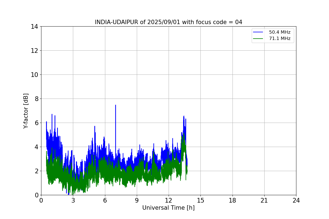Click y-axis tick label 14

point(35,27)
